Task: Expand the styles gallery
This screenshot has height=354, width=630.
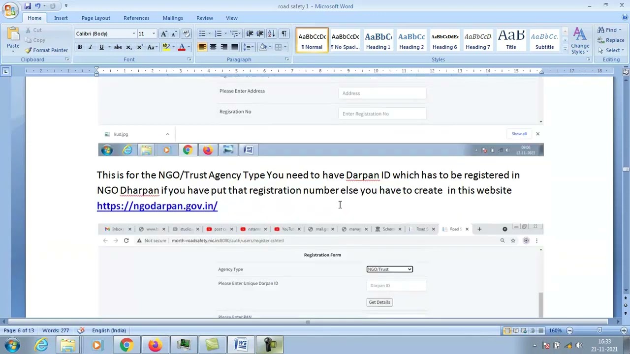Action: tap(565, 49)
